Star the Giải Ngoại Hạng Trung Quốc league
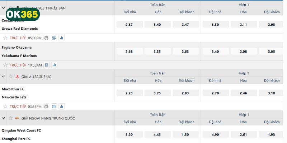287x143 pixels. (11, 118)
